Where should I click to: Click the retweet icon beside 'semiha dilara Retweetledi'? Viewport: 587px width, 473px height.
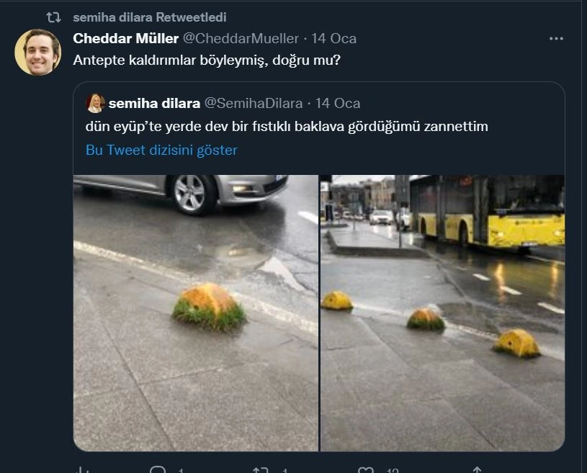tap(53, 17)
